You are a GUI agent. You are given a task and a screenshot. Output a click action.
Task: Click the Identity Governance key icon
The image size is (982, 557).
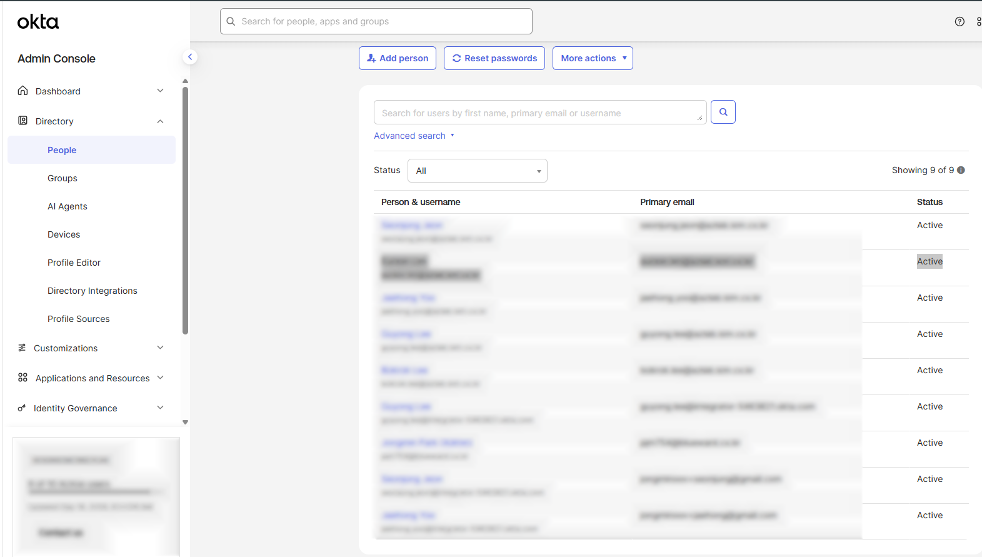[22, 408]
